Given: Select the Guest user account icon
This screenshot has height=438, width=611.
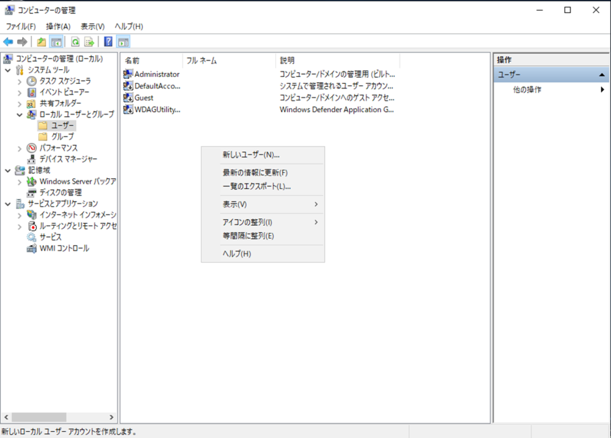Looking at the screenshot, I should point(128,98).
